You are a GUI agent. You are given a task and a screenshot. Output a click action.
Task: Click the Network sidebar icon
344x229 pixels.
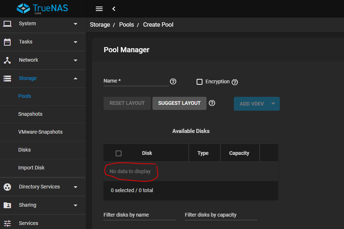click(x=7, y=60)
